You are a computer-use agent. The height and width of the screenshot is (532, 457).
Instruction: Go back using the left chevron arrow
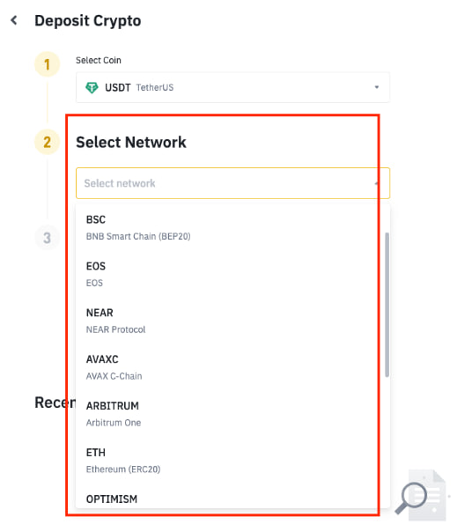click(14, 20)
